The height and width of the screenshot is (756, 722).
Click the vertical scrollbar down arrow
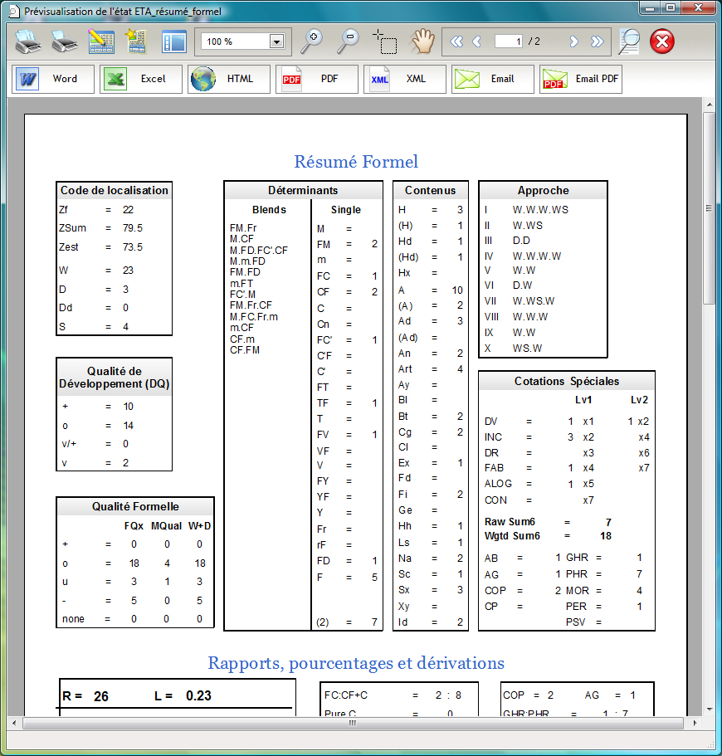[710, 710]
